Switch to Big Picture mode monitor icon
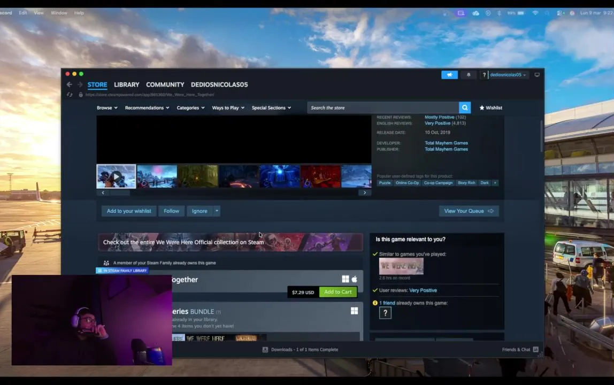This screenshot has height=385, width=614. tap(537, 75)
